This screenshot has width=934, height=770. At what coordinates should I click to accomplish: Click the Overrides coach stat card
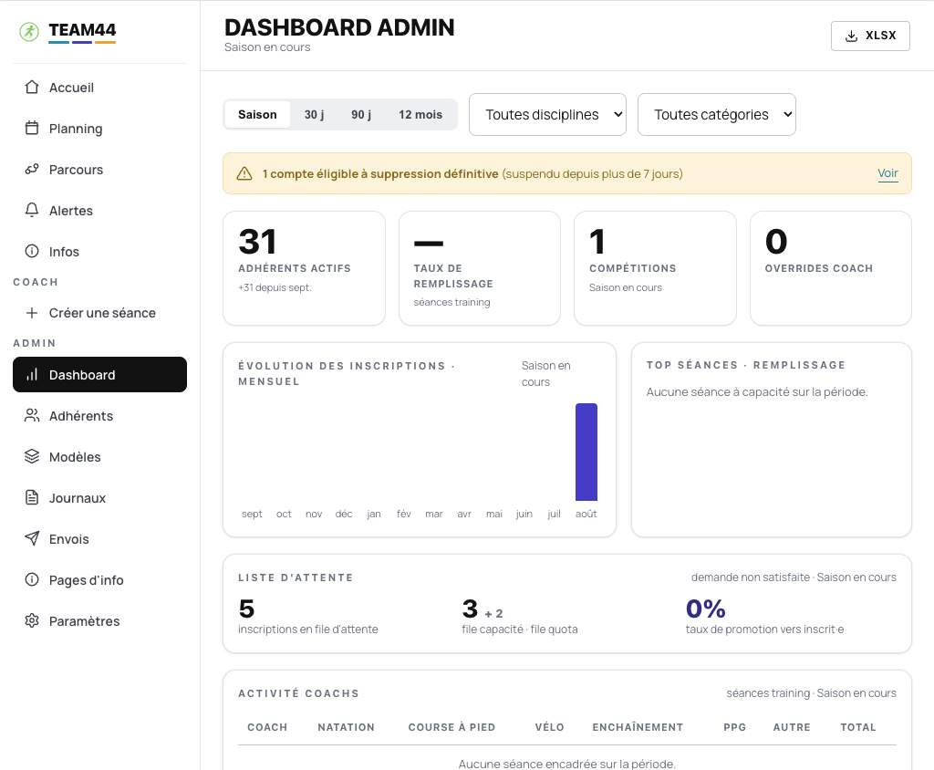pos(831,268)
